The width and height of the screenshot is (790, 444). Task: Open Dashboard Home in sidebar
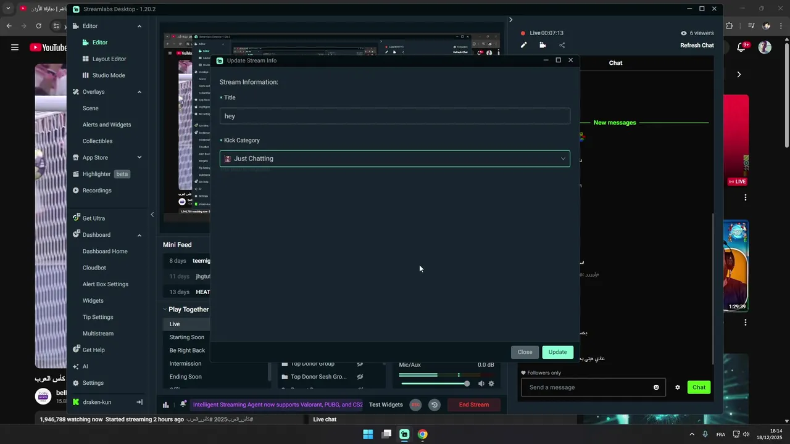pyautogui.click(x=105, y=251)
